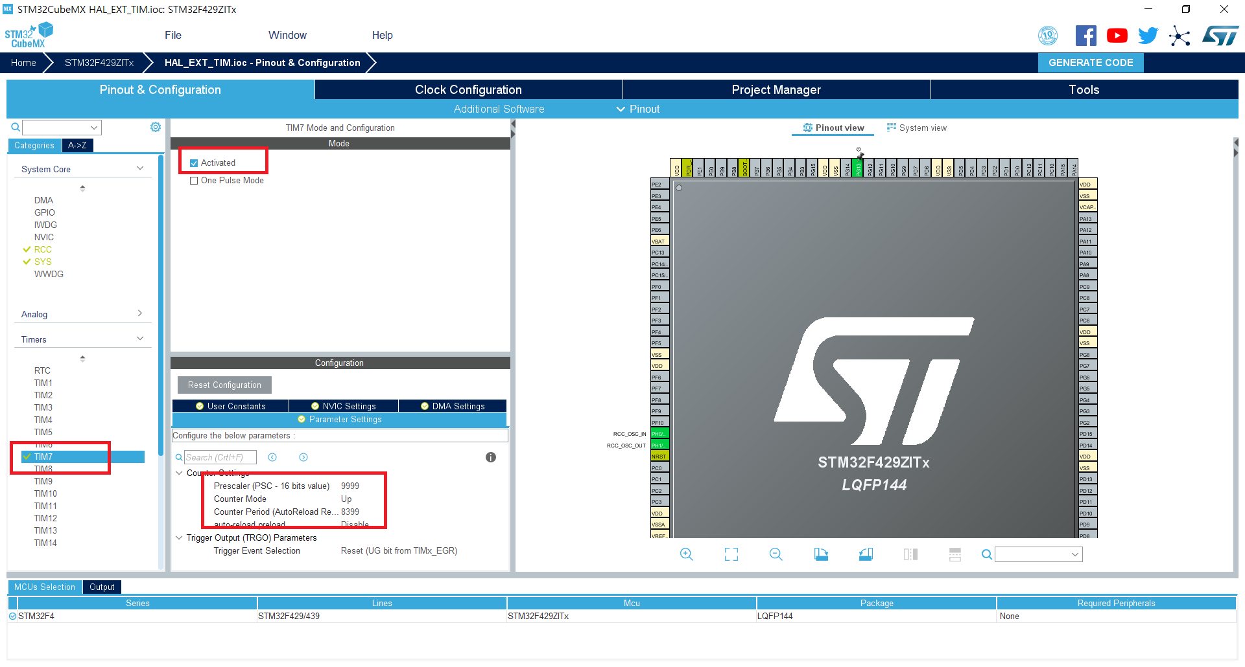
Task: Switch to System view
Action: 917,128
